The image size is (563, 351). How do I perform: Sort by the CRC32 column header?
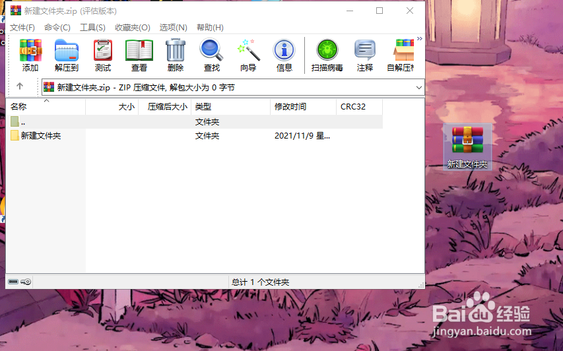(x=360, y=107)
